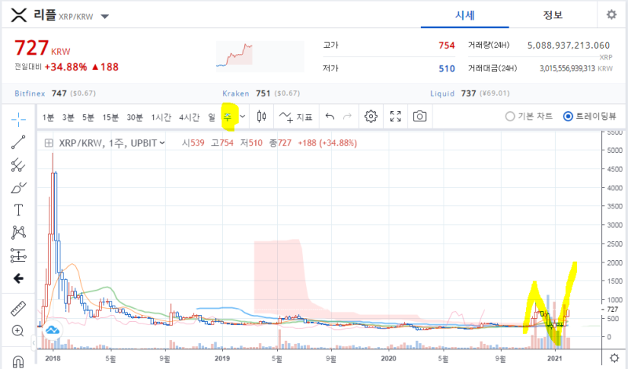Take a chart snapshot with camera icon

click(419, 116)
